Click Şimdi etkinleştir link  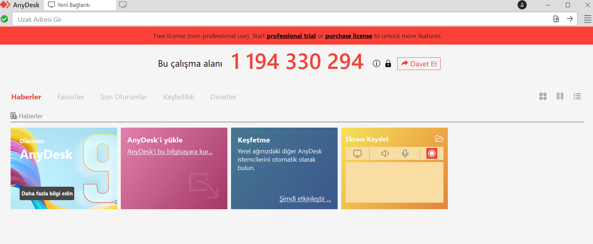click(x=305, y=199)
